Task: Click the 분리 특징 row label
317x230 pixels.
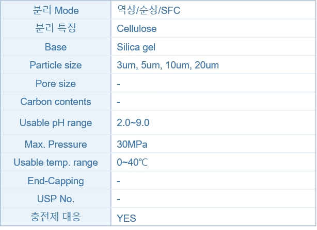Action: (x=56, y=28)
